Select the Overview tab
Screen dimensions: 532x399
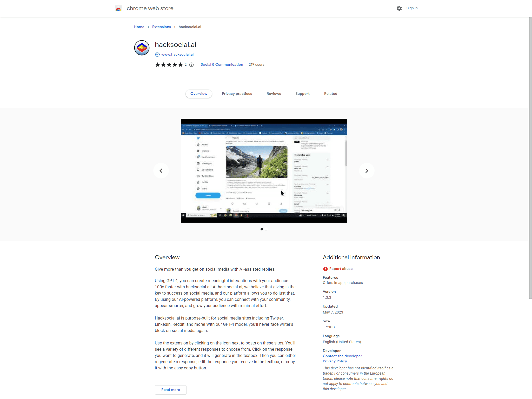(x=199, y=94)
